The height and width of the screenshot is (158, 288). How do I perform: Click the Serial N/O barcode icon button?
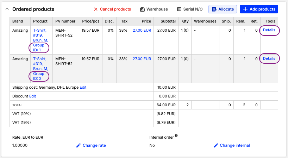pos(180,9)
